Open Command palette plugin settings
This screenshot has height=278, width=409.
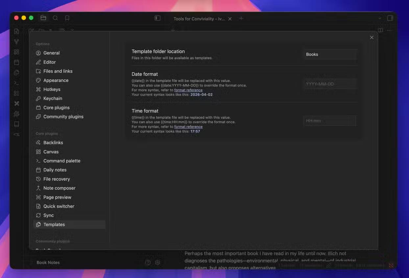tap(69, 161)
